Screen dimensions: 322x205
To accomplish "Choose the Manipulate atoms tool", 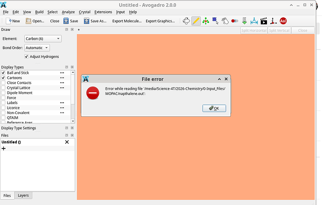I will click(x=205, y=21).
